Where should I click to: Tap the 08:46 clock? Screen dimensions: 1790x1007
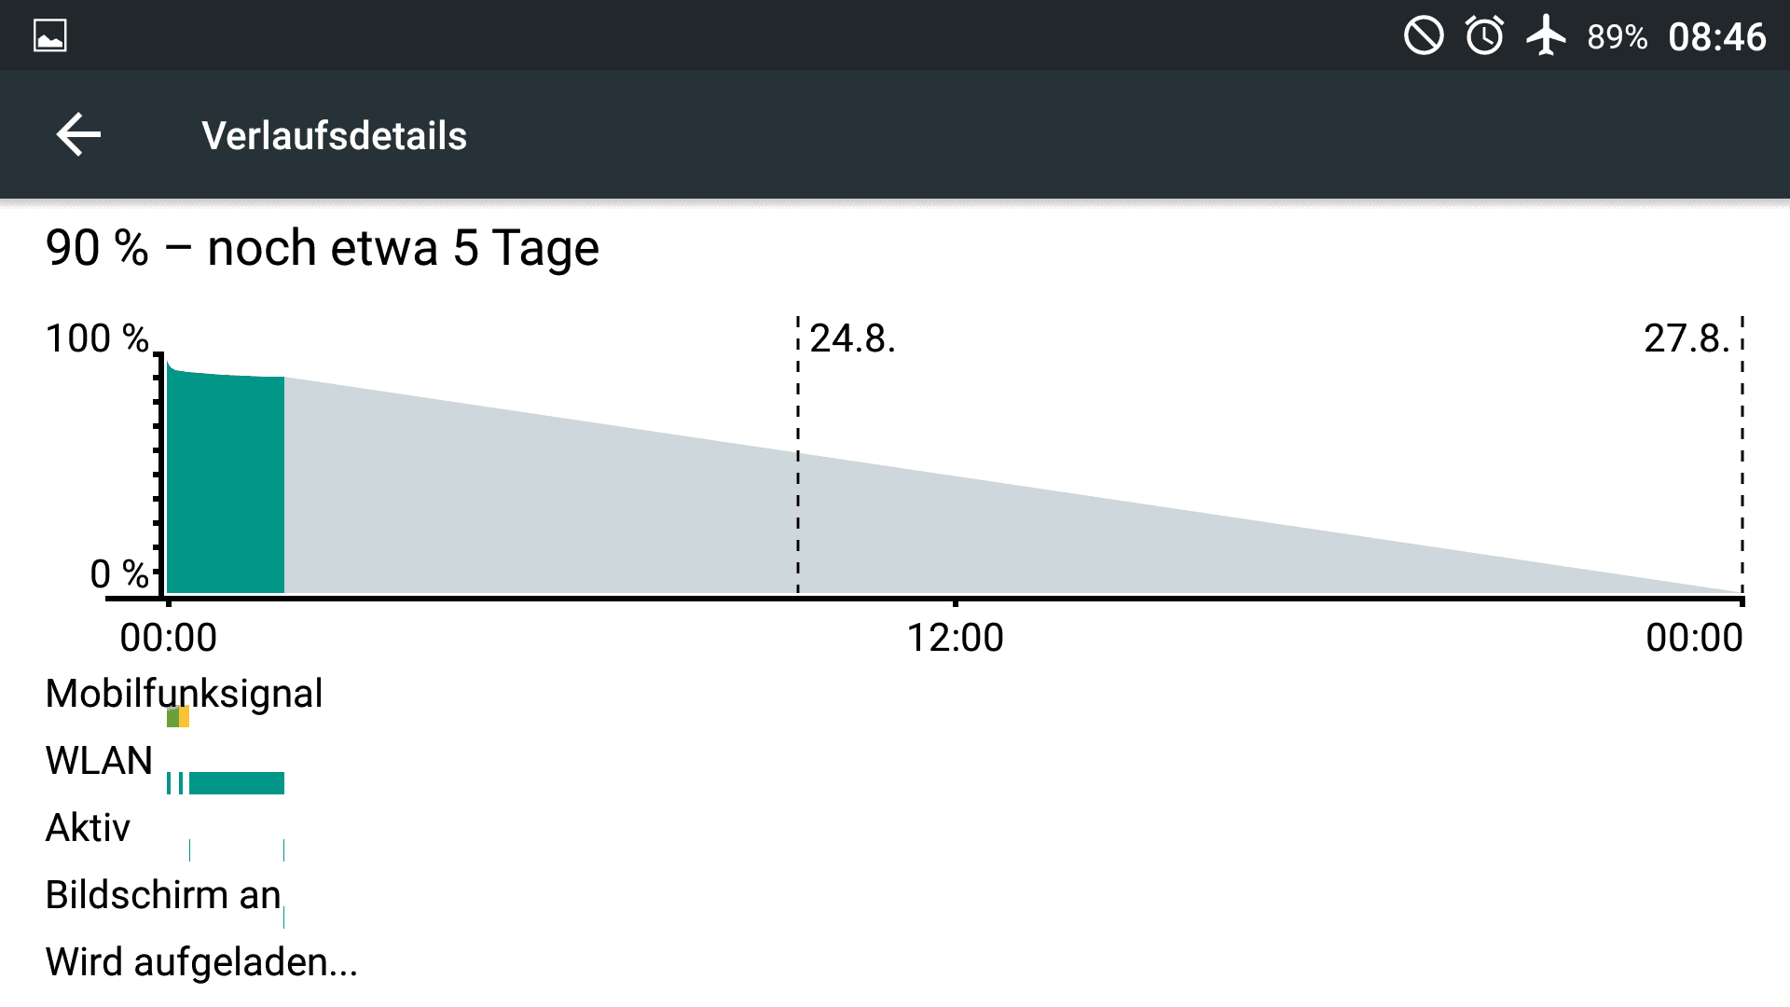(1716, 37)
